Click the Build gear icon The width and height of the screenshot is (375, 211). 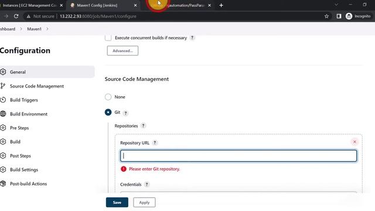(x=3, y=142)
